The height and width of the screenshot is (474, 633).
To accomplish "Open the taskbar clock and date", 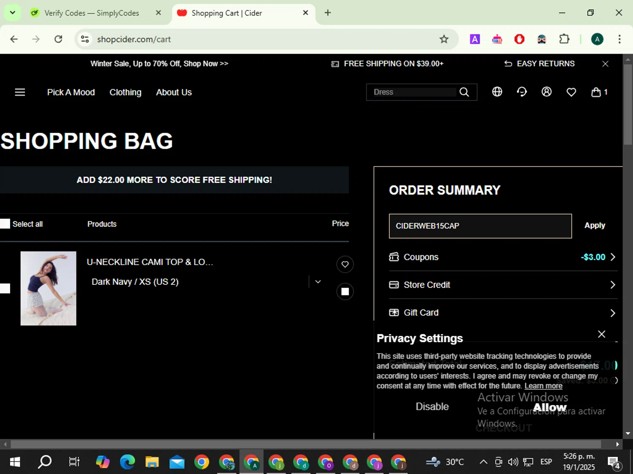I will [579, 462].
